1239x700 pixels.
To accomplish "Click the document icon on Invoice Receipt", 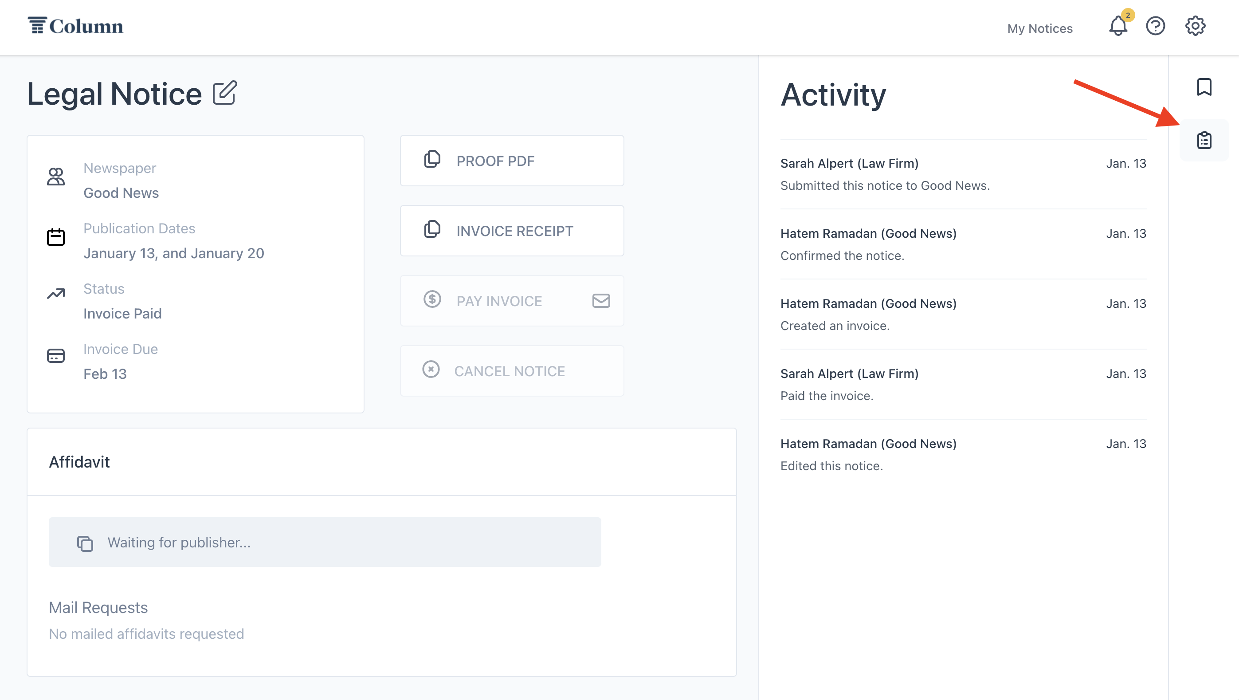I will tap(432, 229).
